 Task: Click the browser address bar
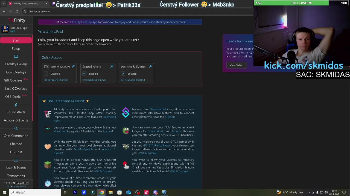click(137, 11)
